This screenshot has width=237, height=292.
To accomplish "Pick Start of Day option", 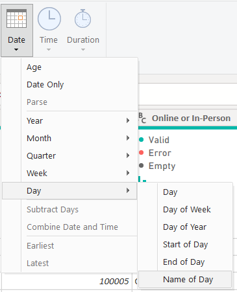I will [x=185, y=245].
